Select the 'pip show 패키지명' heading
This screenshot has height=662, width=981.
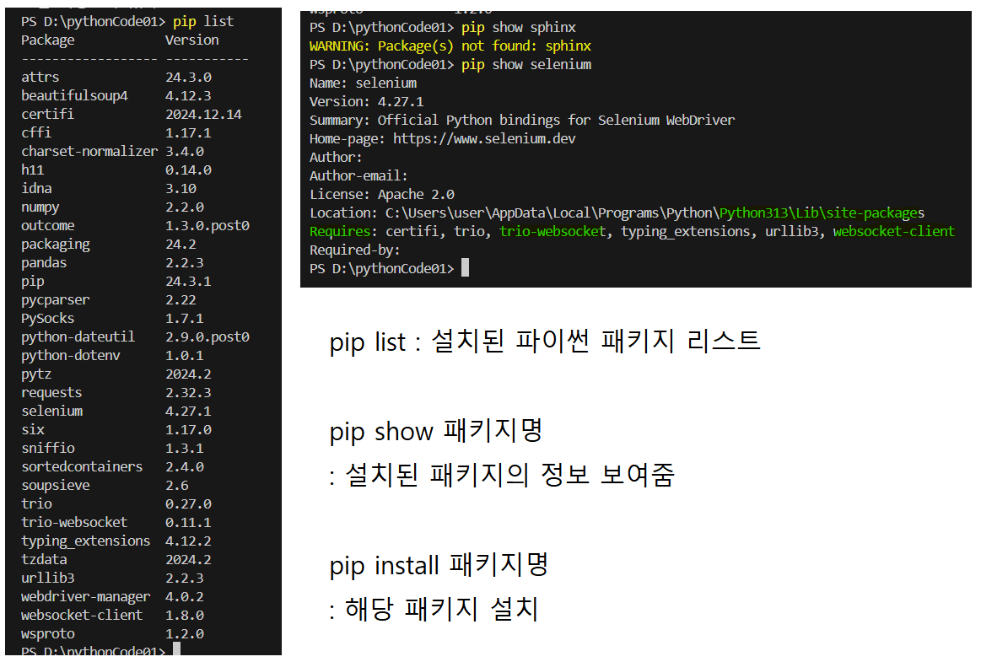436,431
